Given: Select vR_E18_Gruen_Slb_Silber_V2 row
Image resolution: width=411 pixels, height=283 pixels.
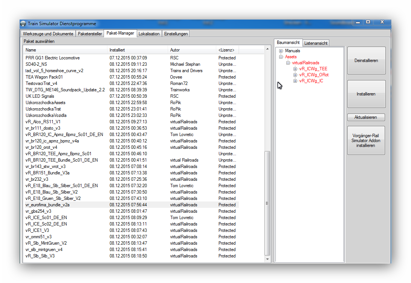Looking at the screenshot, I should pyautogui.click(x=131, y=198).
